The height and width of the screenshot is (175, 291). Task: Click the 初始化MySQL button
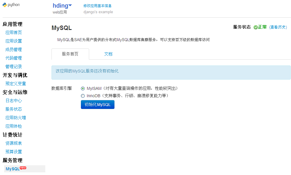[98, 105]
